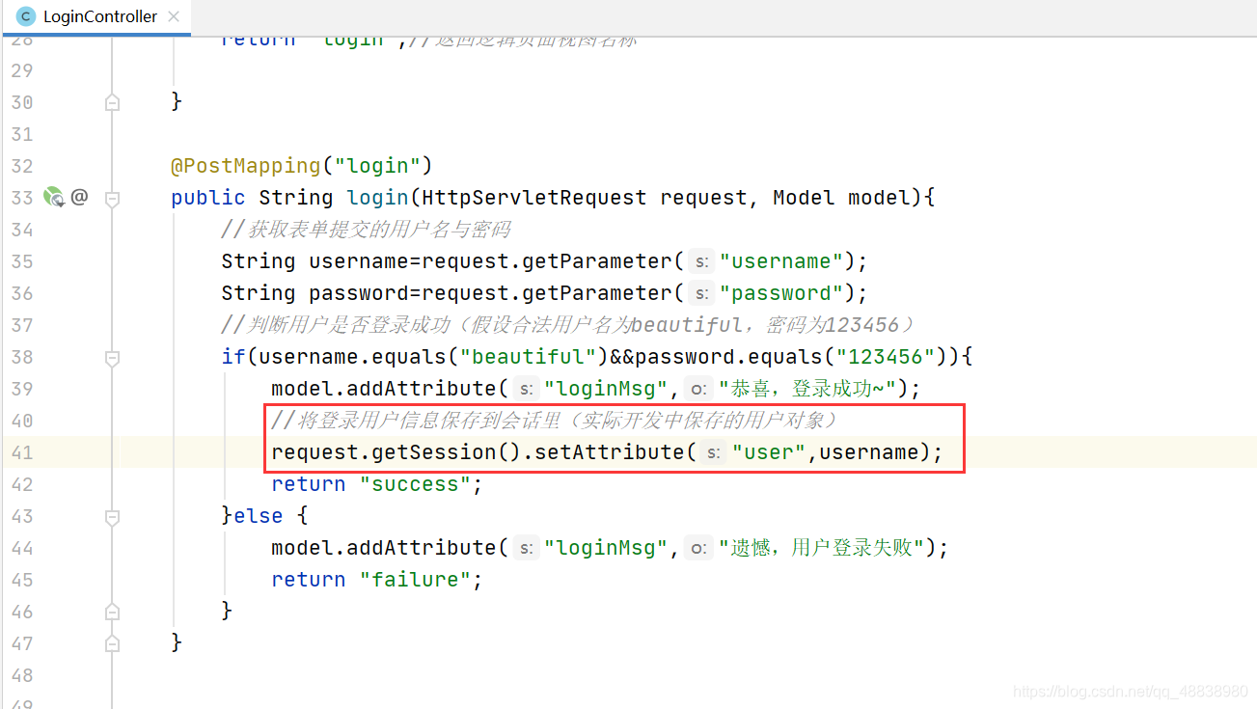Click the Model type in login signature
The image size is (1257, 709).
click(804, 198)
